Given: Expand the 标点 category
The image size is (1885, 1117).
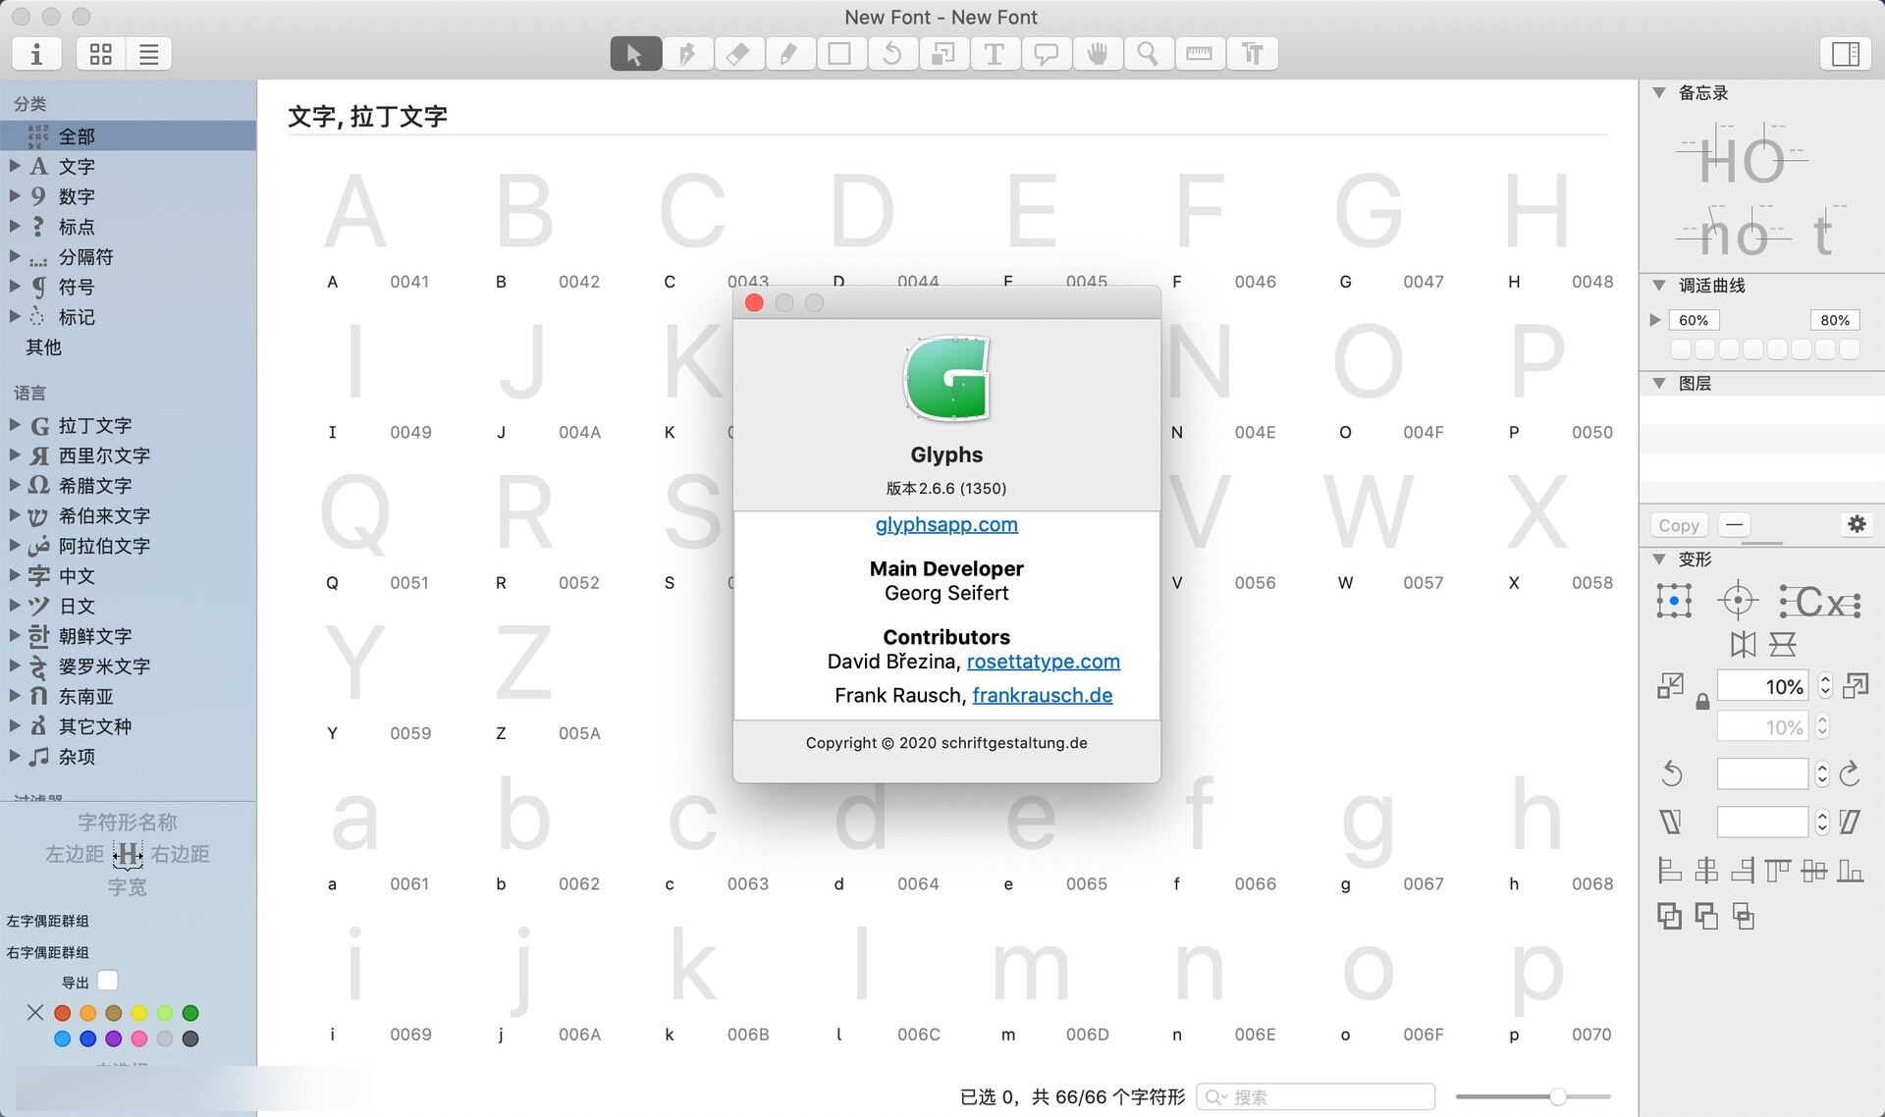Looking at the screenshot, I should point(15,226).
